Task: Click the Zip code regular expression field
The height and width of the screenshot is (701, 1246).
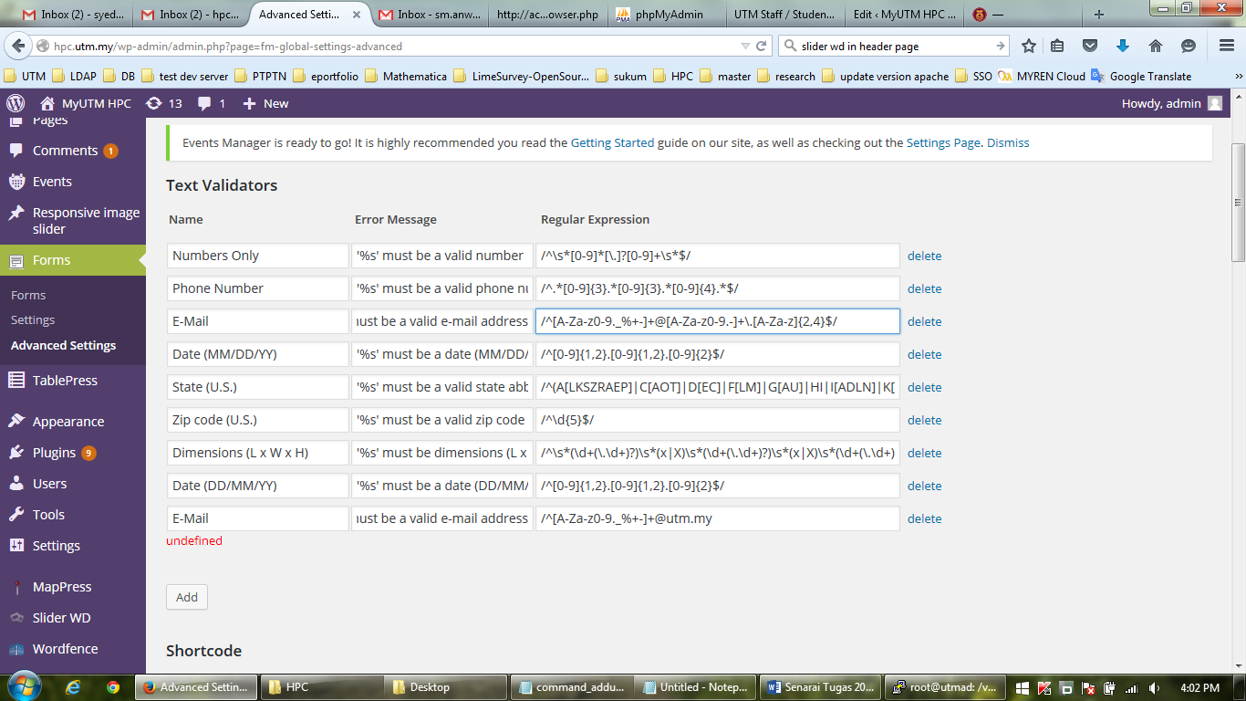Action: tap(717, 420)
